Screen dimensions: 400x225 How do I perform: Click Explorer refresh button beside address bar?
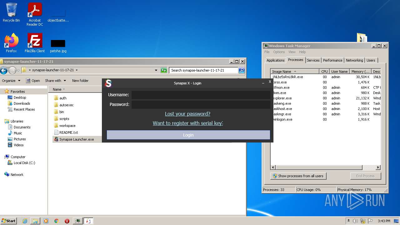click(164, 70)
